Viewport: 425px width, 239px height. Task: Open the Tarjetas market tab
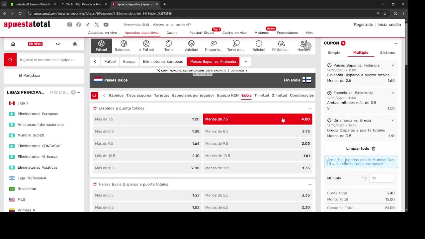coord(162,95)
